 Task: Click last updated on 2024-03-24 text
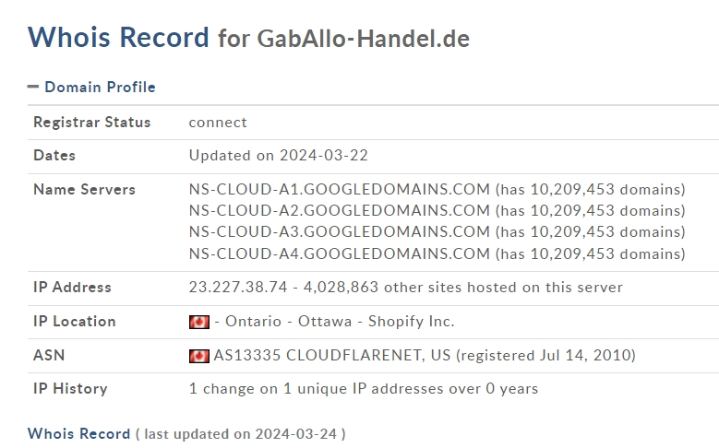pos(240,434)
